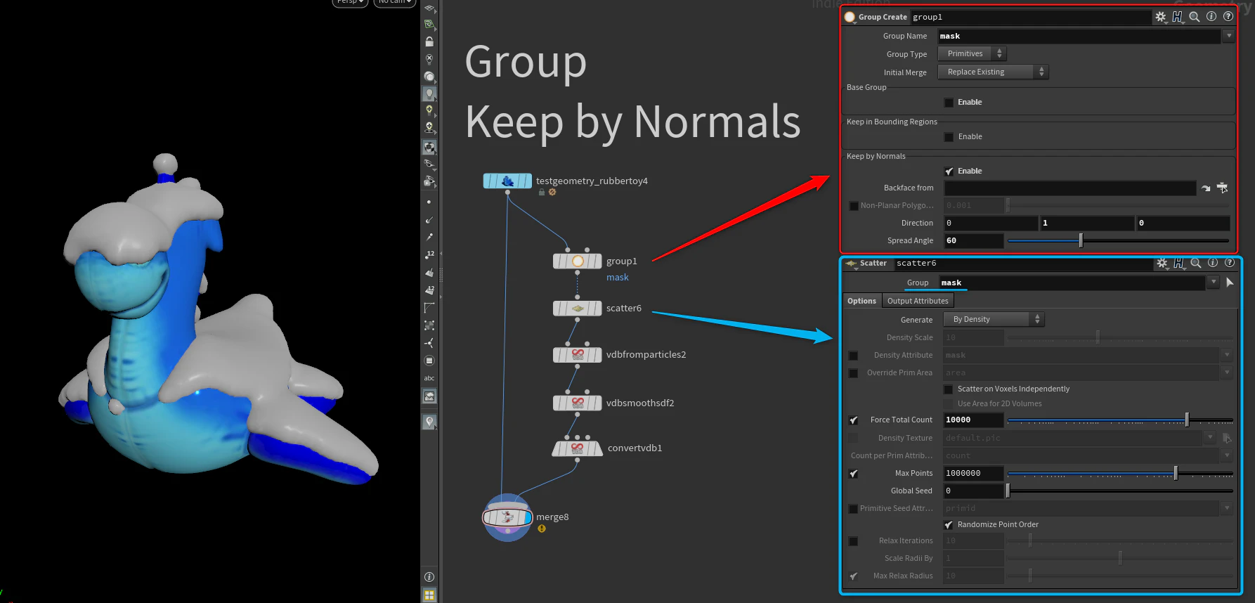Expand Group Name dropdown arrow
Viewport: 1255px width, 603px height.
click(1229, 36)
